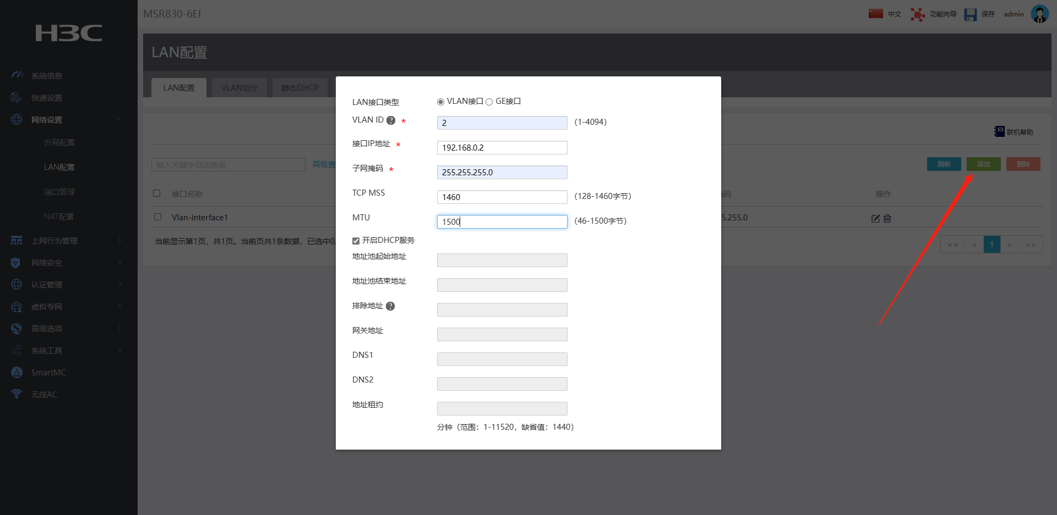Switch to the 静态DHCP tab
Image resolution: width=1057 pixels, height=515 pixels.
click(x=300, y=88)
